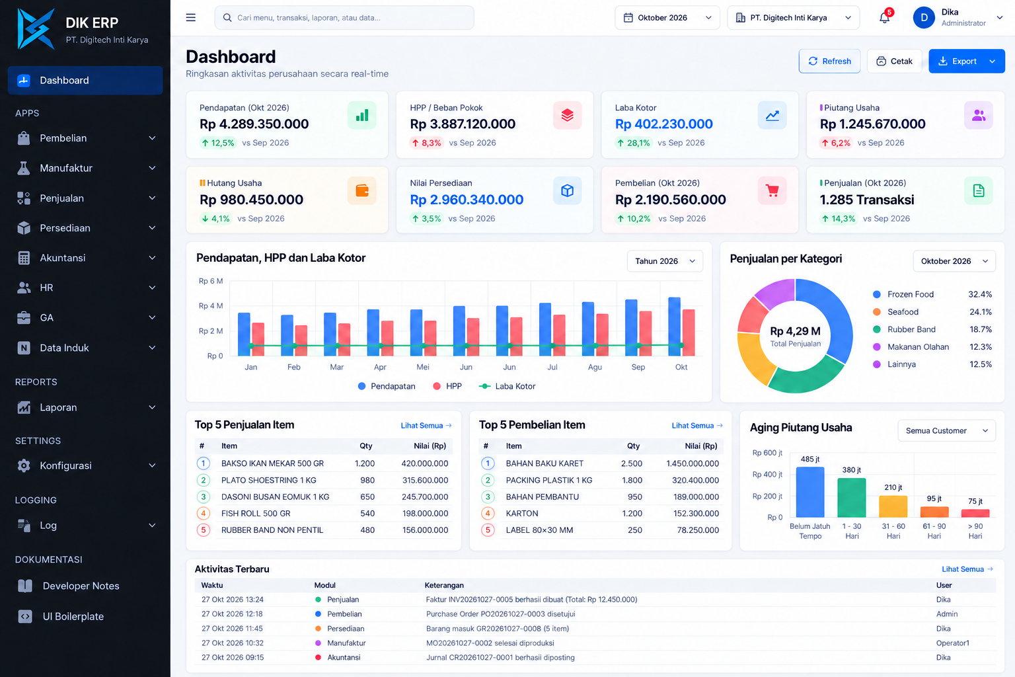Toggle the Laba Kotor legend item
The image size is (1015, 677).
[x=507, y=386]
